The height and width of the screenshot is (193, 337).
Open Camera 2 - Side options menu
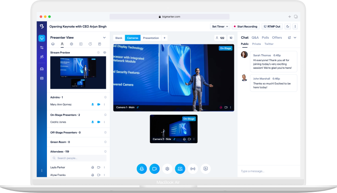click(x=194, y=139)
